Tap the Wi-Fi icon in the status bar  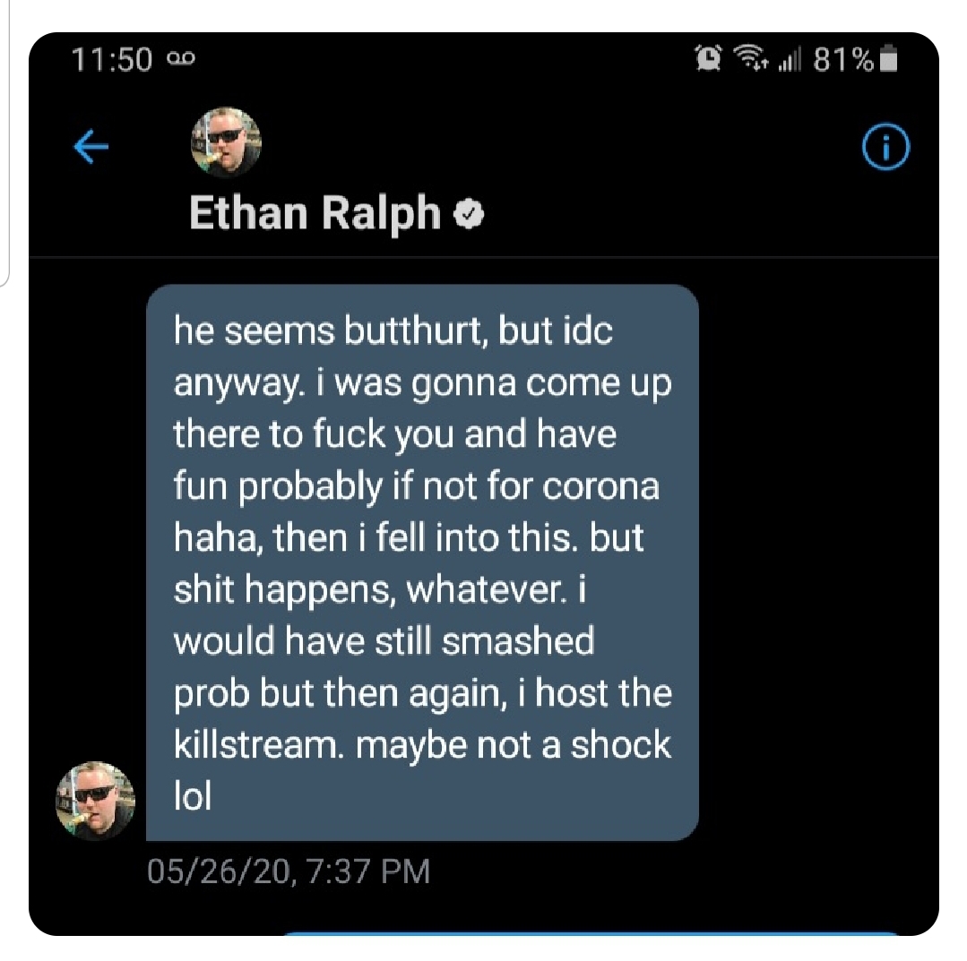coord(750,57)
